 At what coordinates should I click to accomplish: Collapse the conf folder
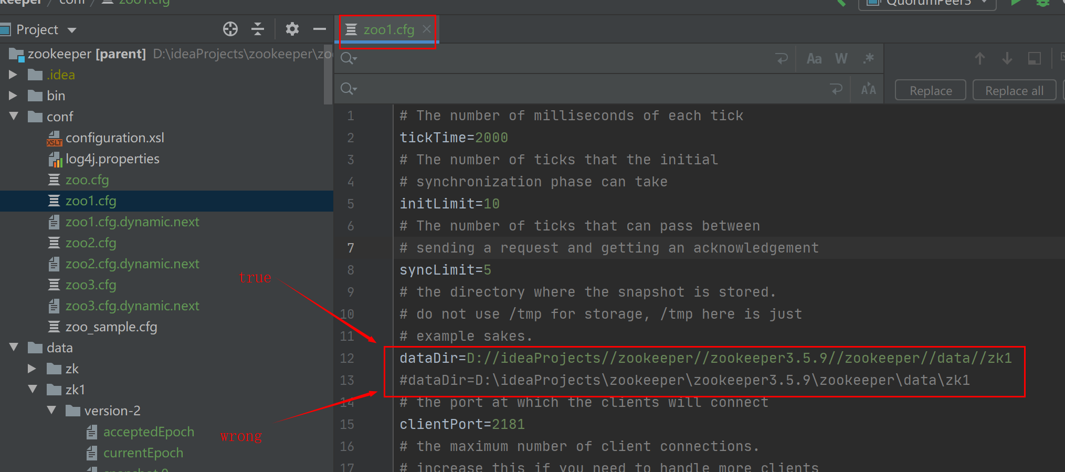tap(14, 116)
